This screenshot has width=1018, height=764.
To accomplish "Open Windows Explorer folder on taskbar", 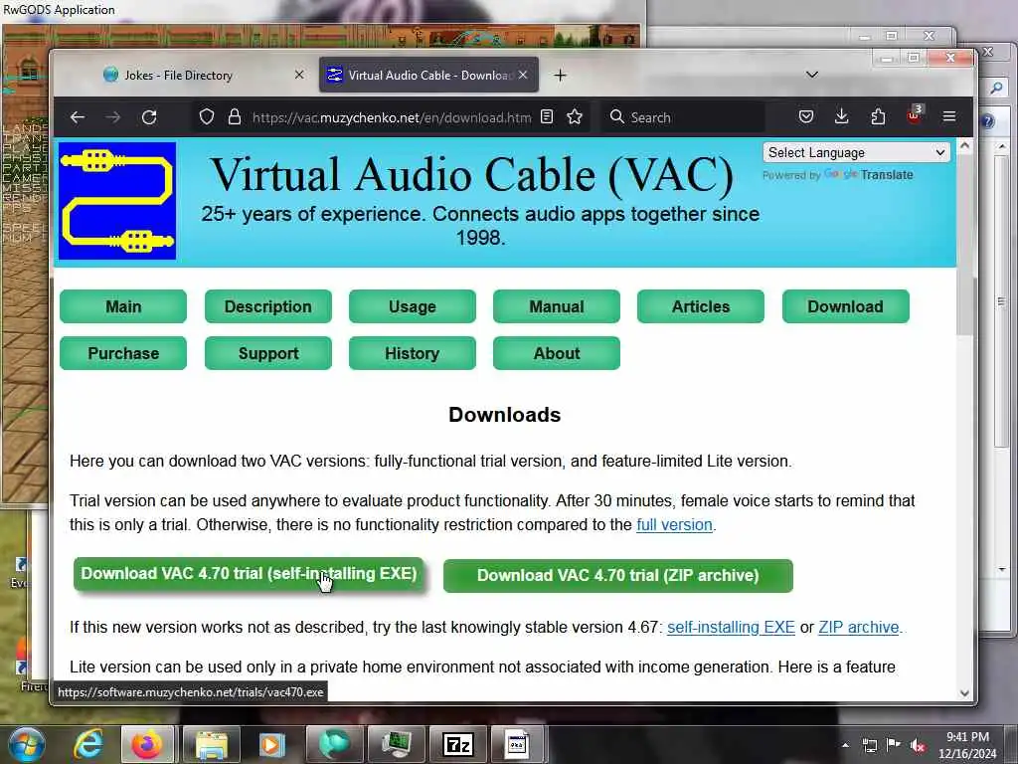I will (211, 744).
